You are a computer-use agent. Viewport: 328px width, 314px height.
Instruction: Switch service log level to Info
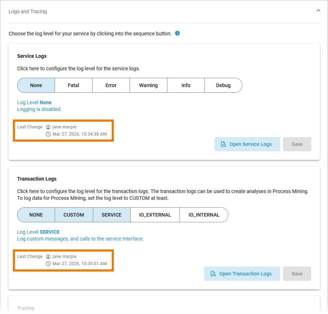186,85
